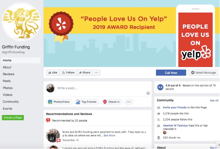Open Invite your friends link
This screenshot has width=220, height=149.
pyautogui.click(x=175, y=108)
